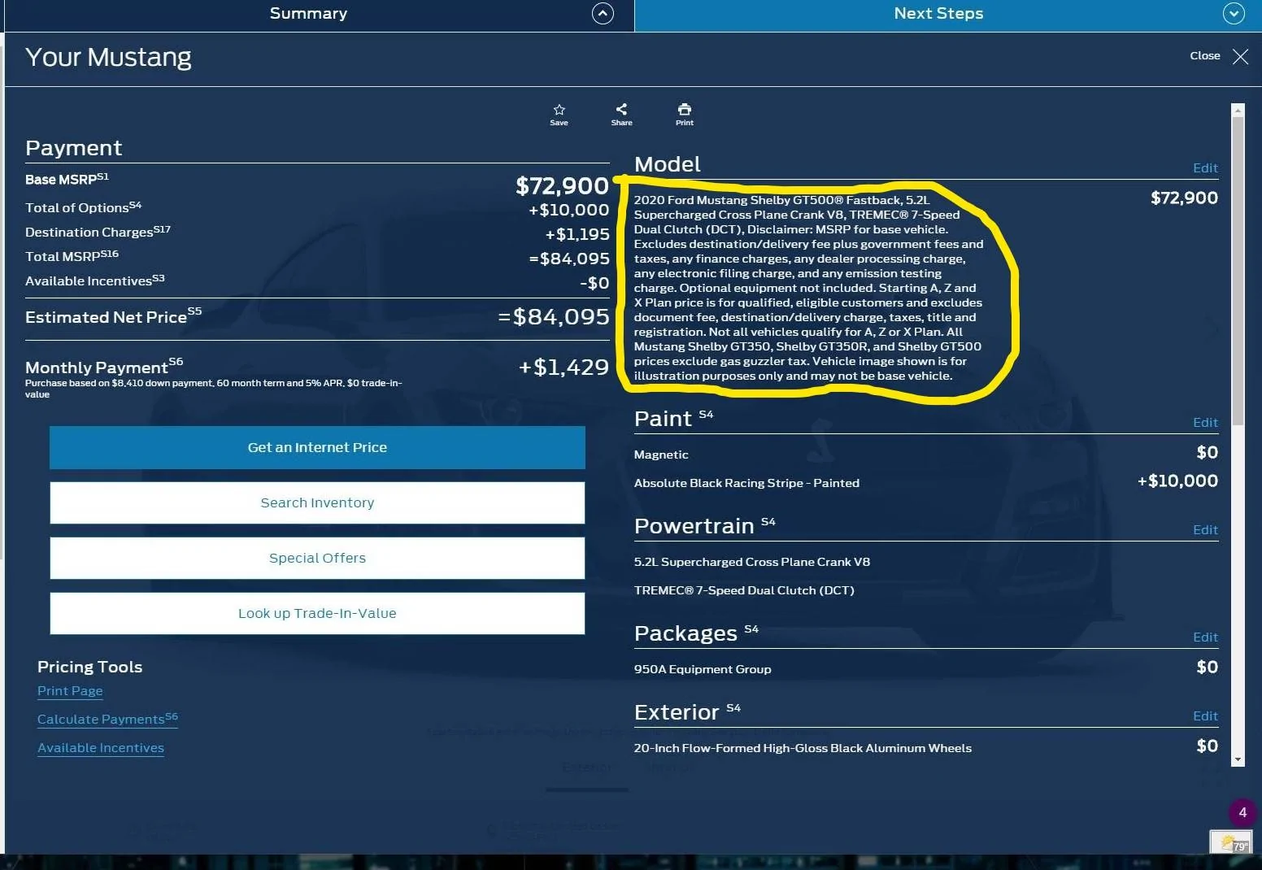Click the Destination Charges label
The height and width of the screenshot is (870, 1262).
point(98,232)
